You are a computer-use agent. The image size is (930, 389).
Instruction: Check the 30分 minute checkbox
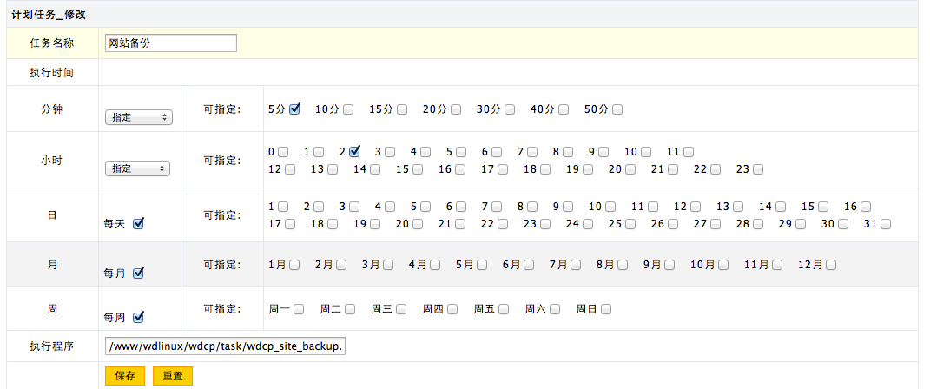pyautogui.click(x=510, y=110)
